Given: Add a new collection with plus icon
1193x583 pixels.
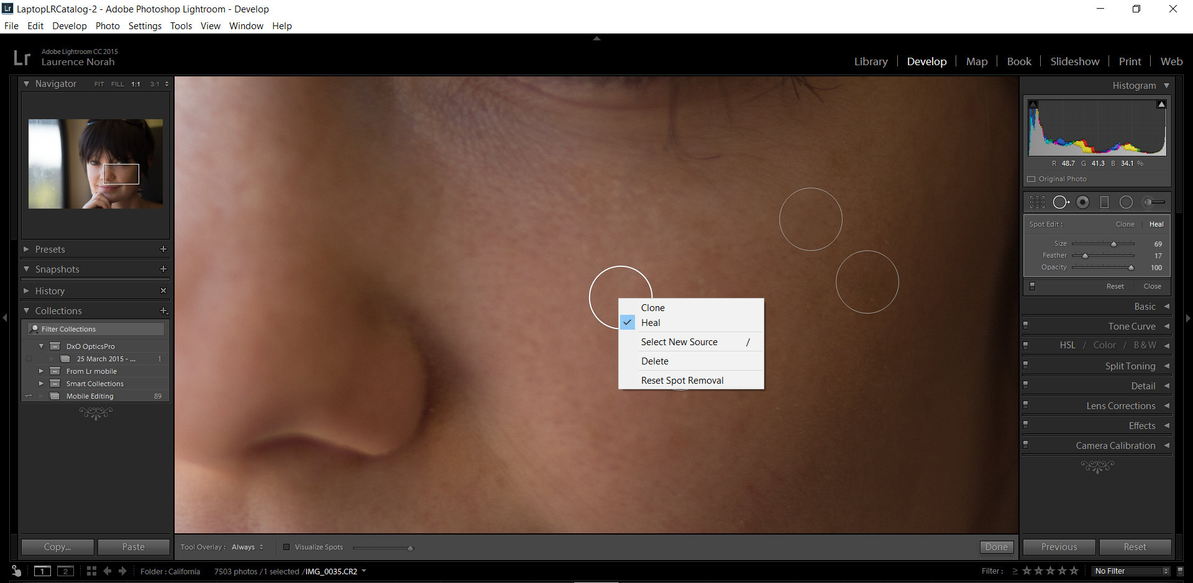Looking at the screenshot, I should point(163,310).
